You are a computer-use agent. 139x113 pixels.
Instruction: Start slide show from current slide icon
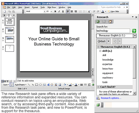point(7,81)
